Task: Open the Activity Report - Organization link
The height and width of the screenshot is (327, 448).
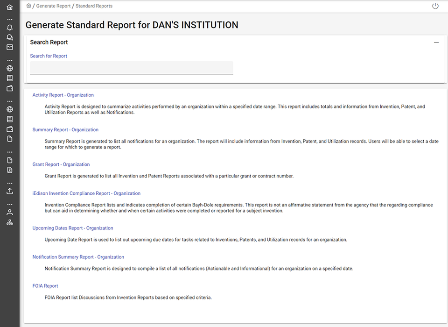Action: pos(63,95)
